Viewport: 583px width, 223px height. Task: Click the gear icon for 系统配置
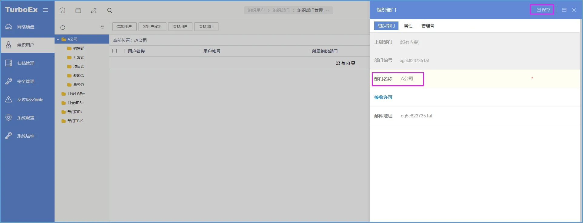[8, 117]
